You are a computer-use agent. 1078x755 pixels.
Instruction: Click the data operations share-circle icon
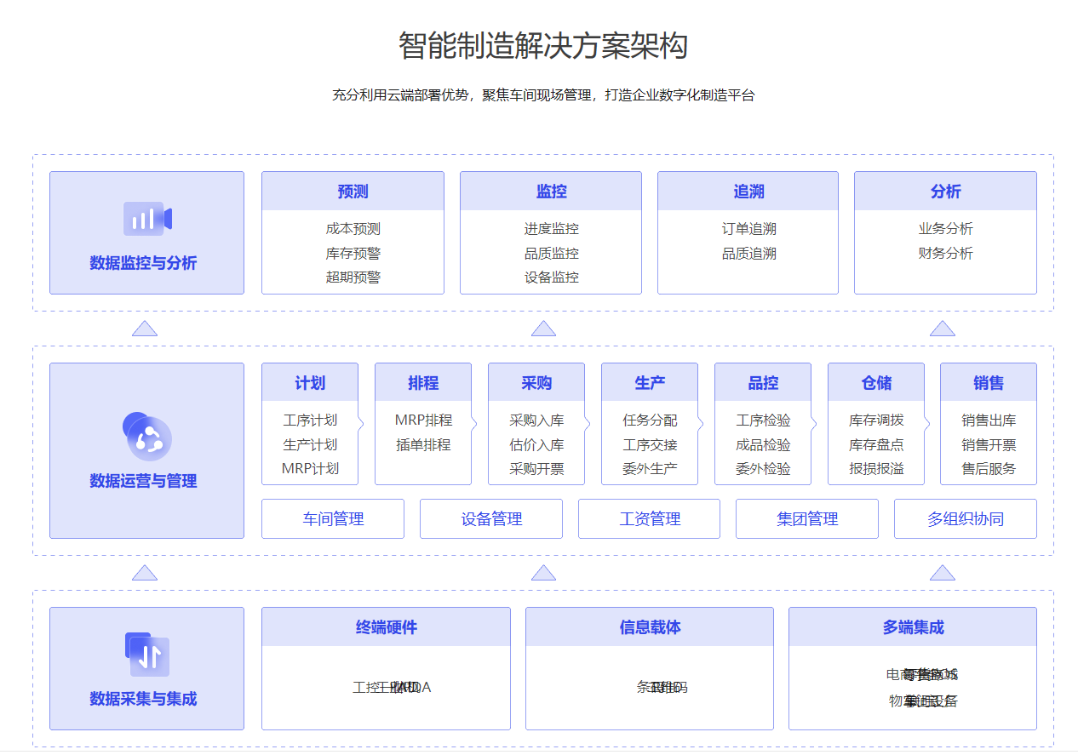[147, 437]
